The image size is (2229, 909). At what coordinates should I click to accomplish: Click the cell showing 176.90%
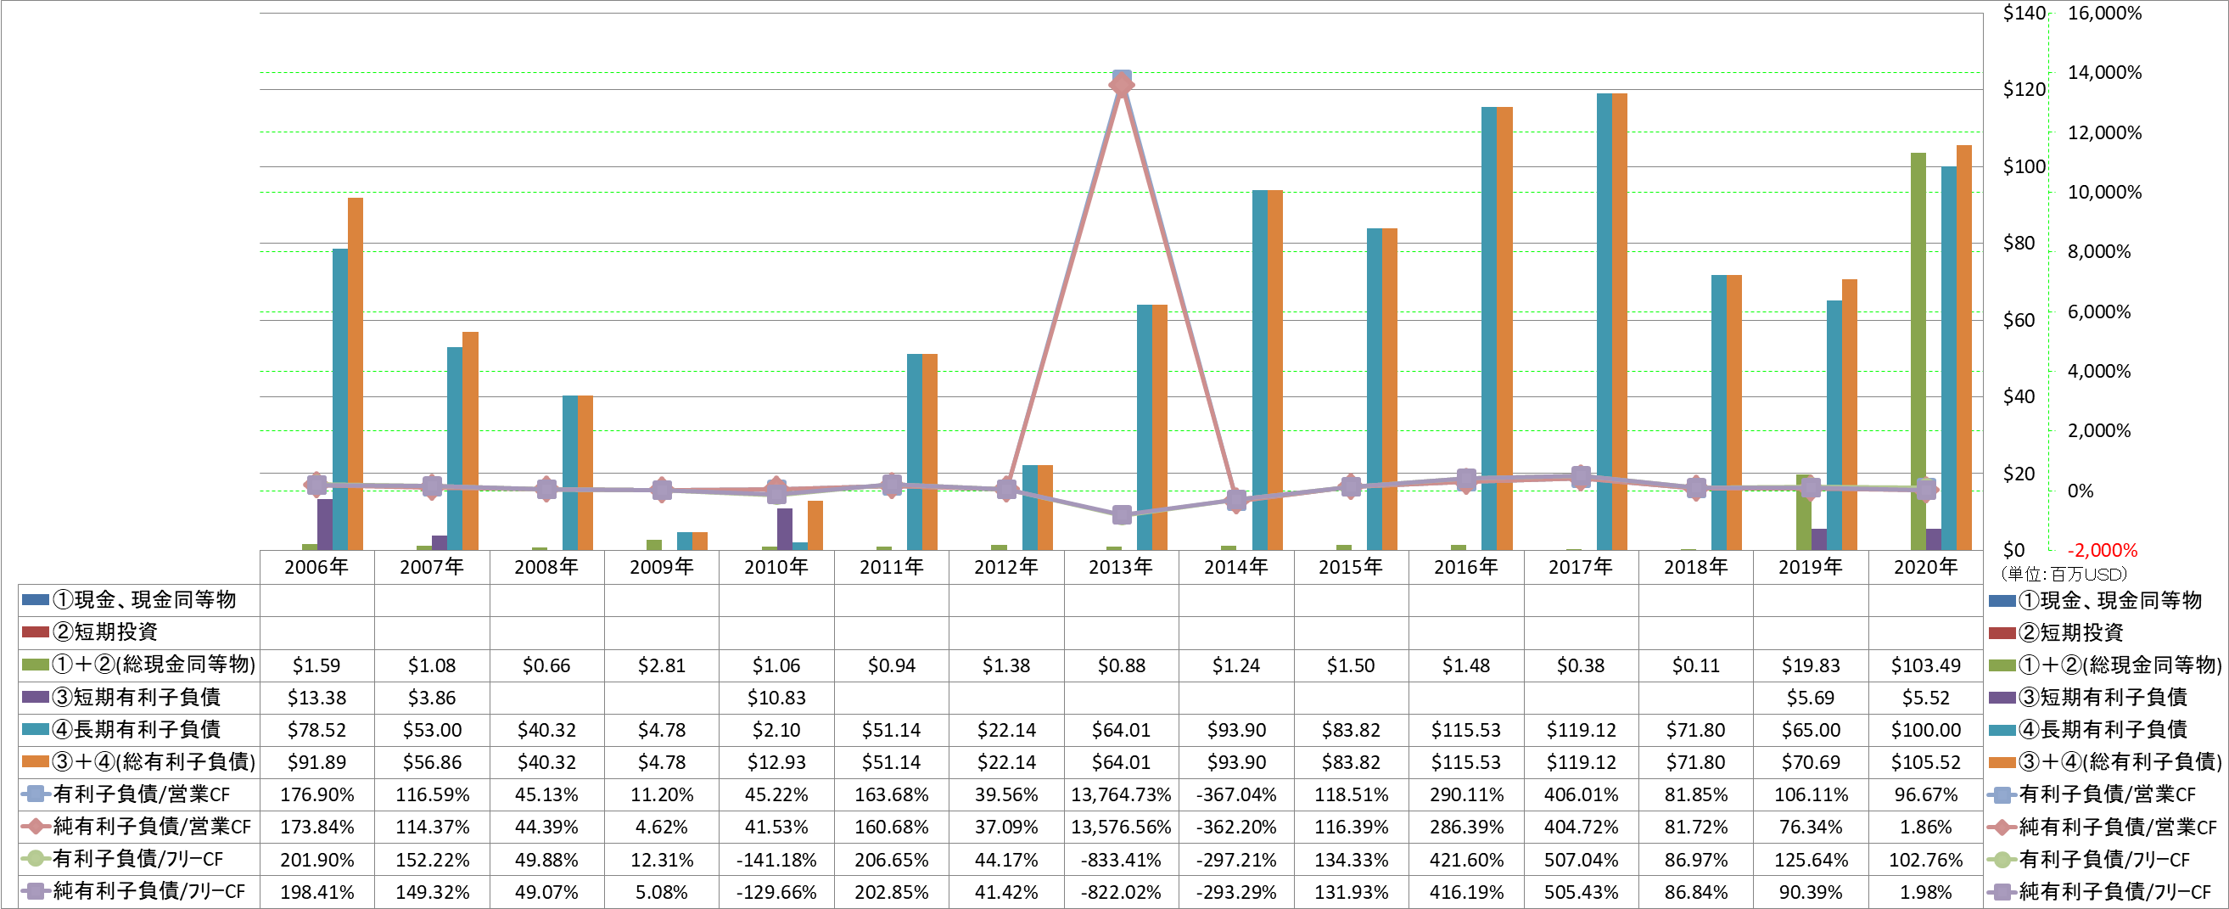tap(316, 794)
